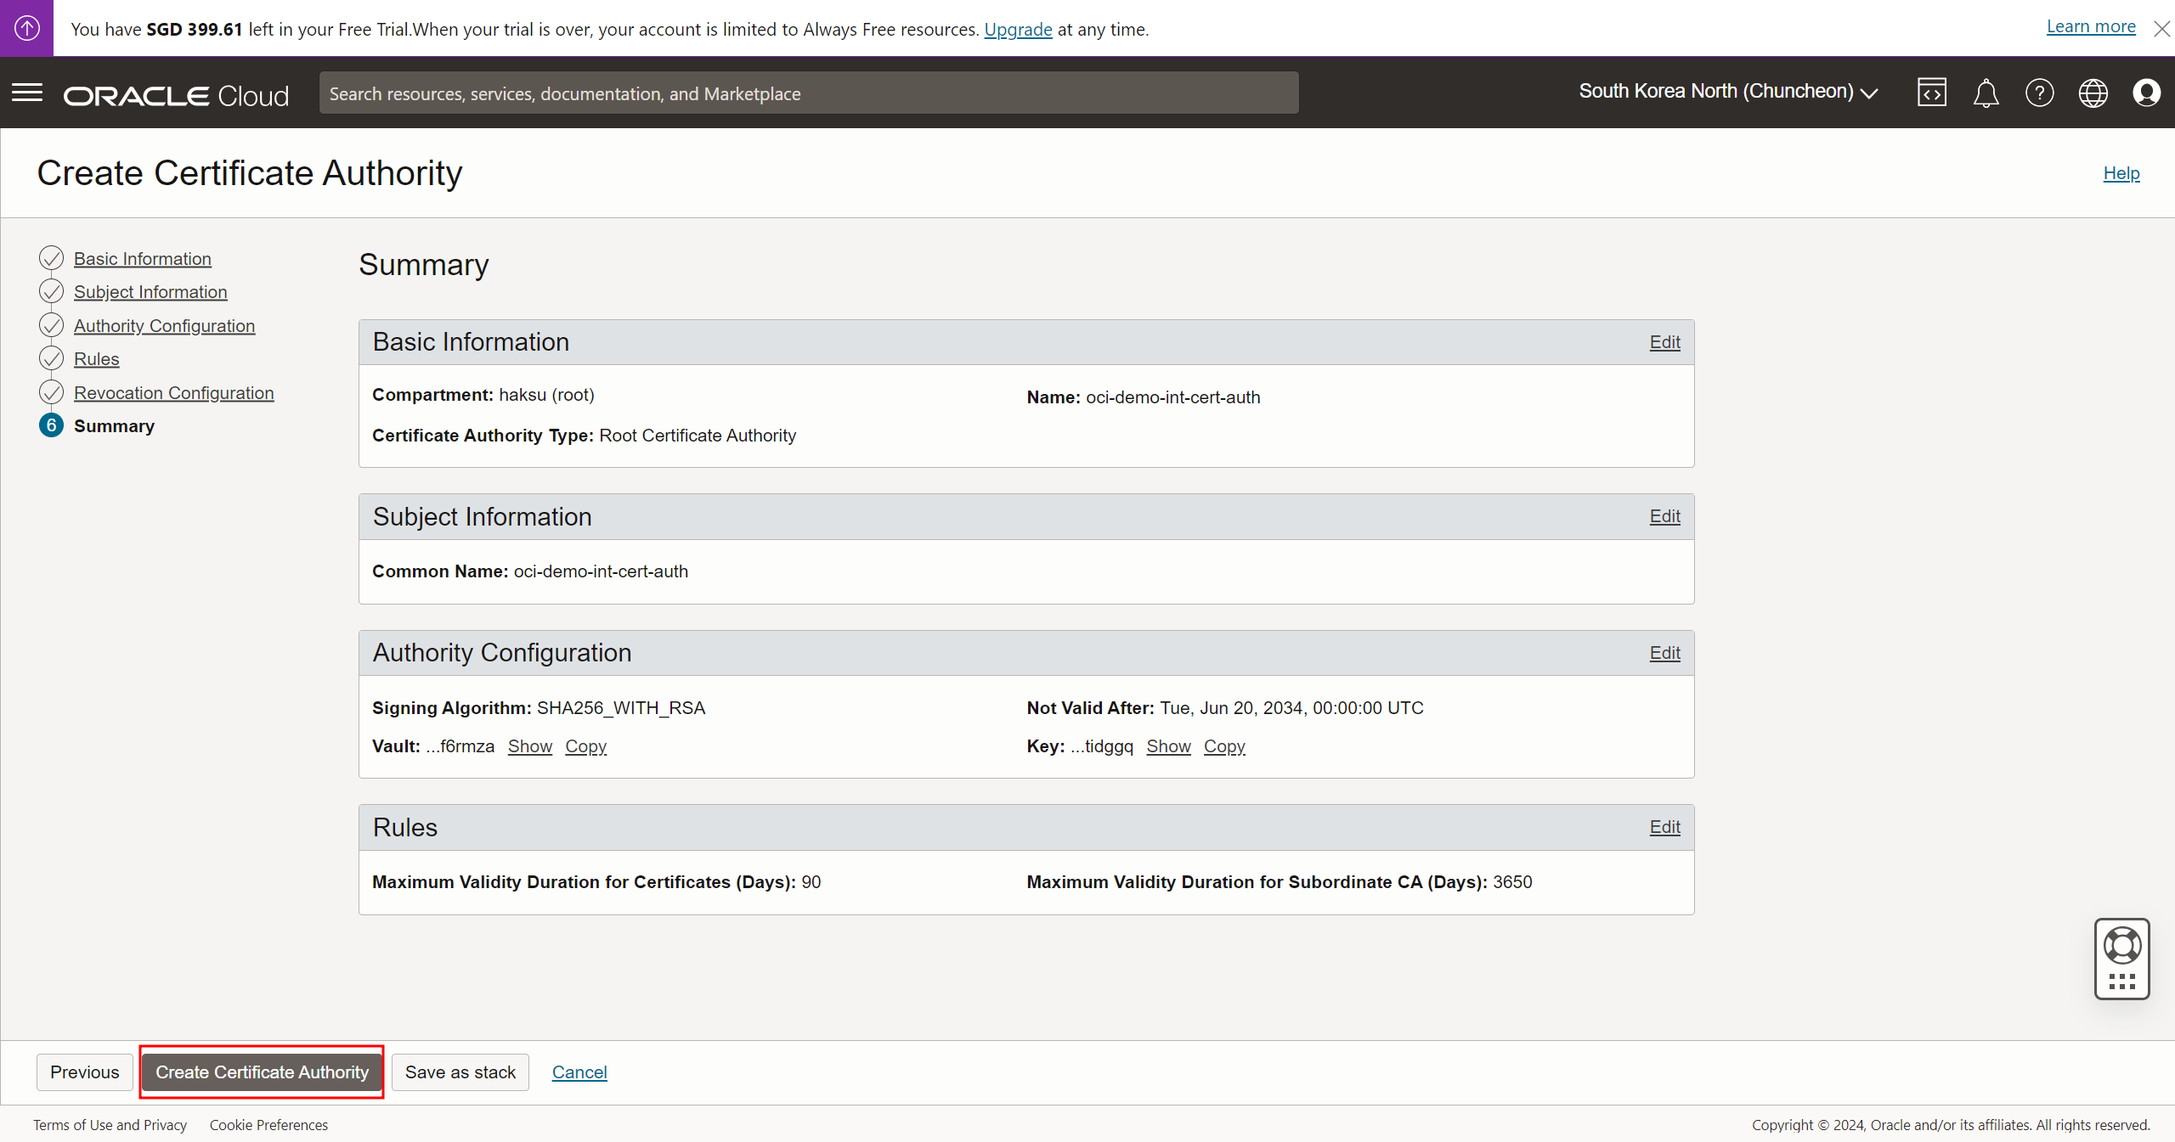This screenshot has width=2175, height=1142.
Task: Click the support lifebuoy widget
Action: tap(2121, 946)
